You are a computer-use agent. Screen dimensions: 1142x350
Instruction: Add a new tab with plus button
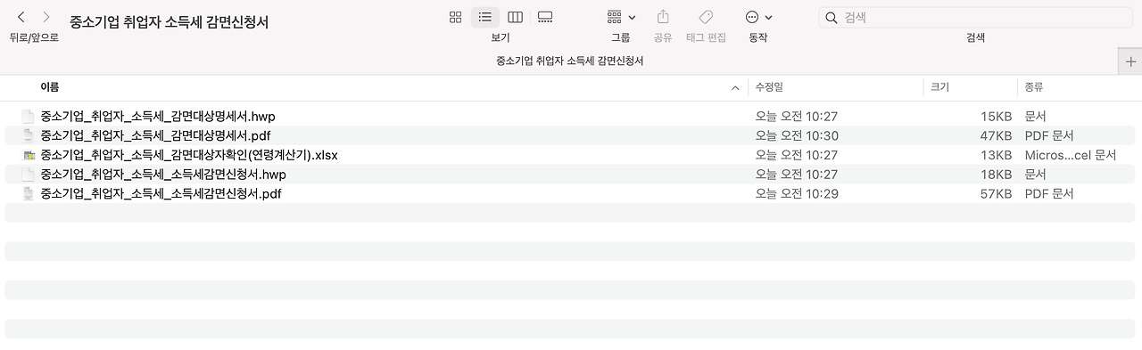pyautogui.click(x=1130, y=61)
